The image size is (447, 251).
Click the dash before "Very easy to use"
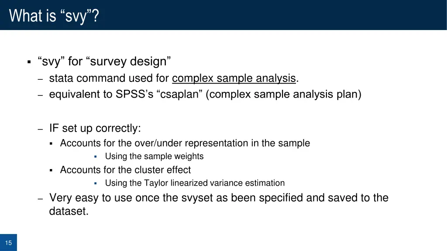40,199
